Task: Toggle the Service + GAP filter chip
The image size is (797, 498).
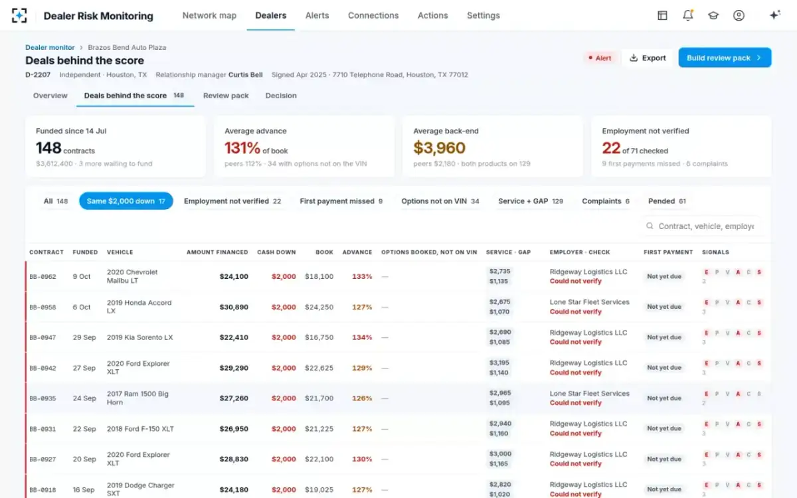Action: [531, 201]
